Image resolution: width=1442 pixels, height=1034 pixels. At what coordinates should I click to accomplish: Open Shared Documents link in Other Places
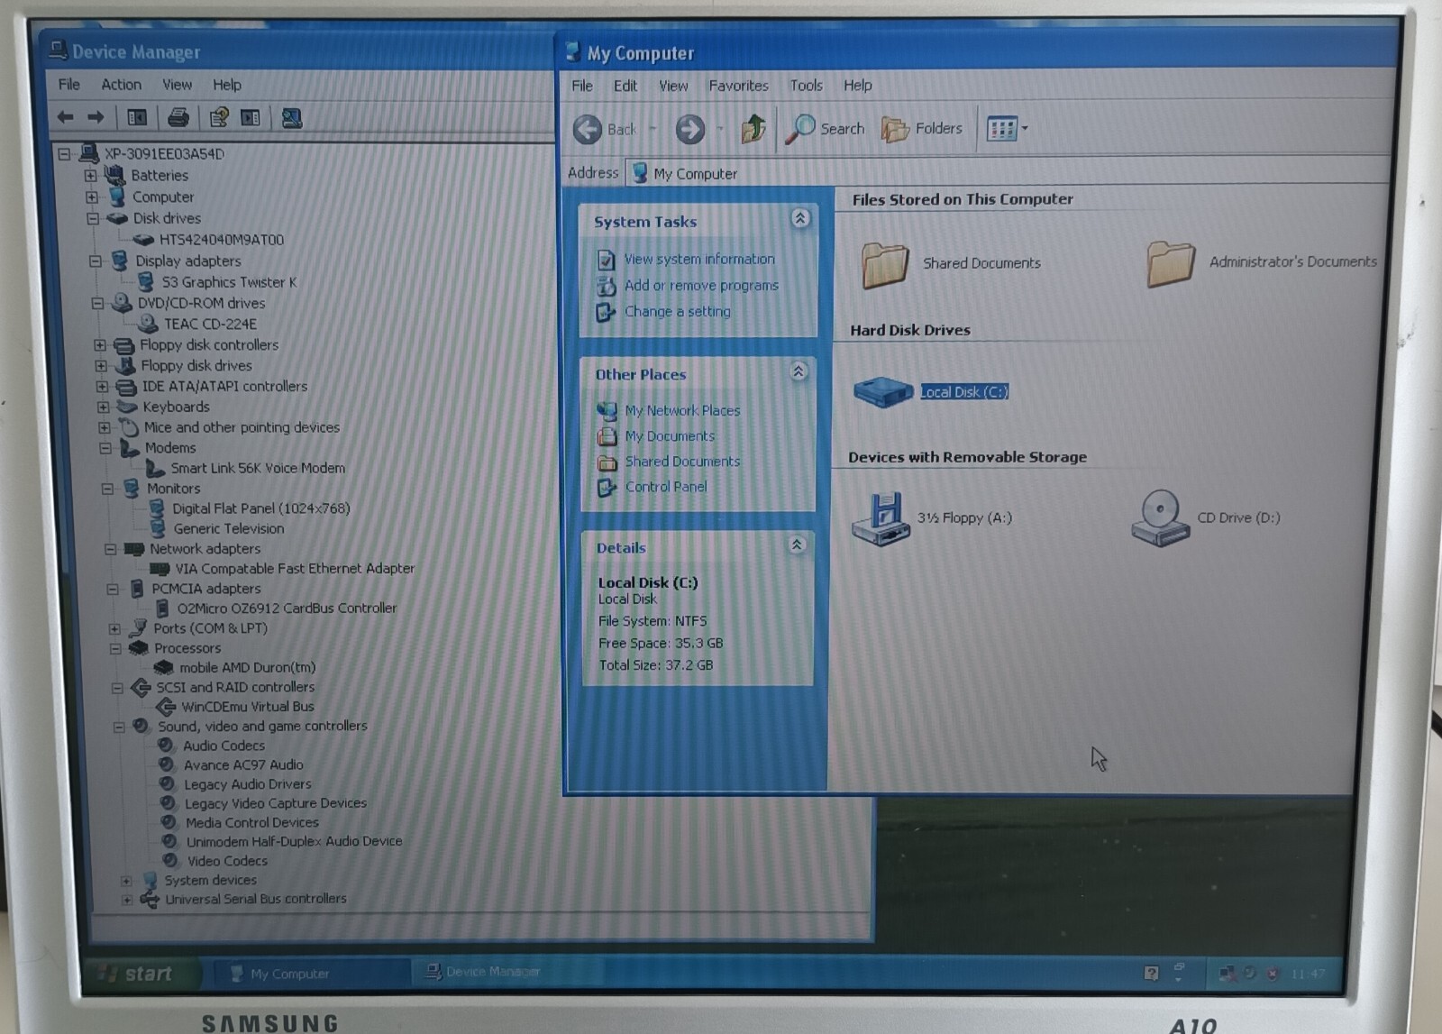click(682, 462)
